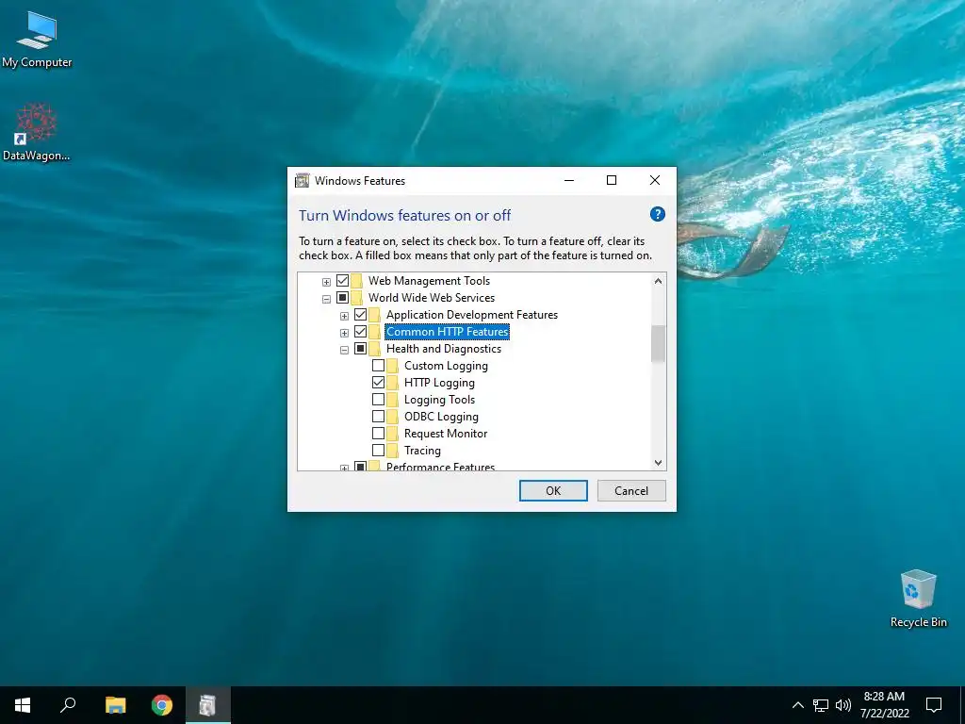Open the network status tray icon
The image size is (965, 724).
[x=821, y=705]
